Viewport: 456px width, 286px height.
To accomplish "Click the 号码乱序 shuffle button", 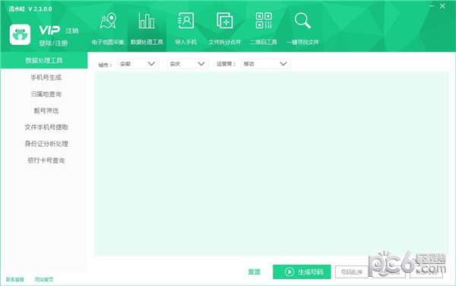I will point(352,272).
